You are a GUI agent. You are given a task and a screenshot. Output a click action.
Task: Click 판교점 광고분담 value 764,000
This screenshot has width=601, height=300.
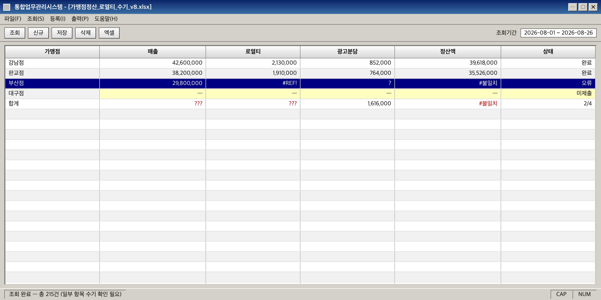pyautogui.click(x=347, y=73)
